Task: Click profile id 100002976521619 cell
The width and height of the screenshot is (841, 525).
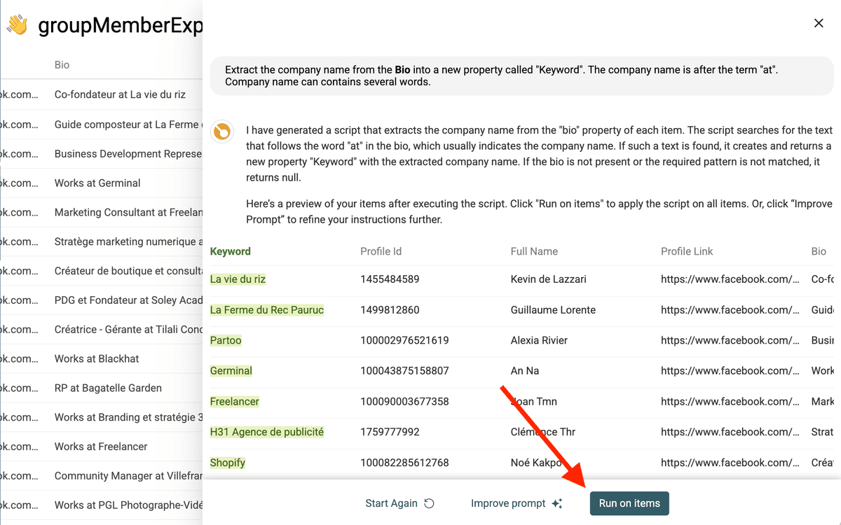Action: [x=404, y=340]
